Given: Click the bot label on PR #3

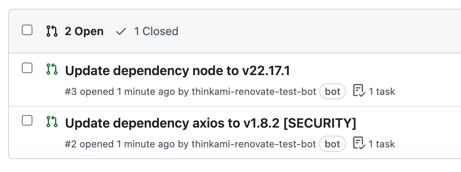Looking at the screenshot, I should point(333,92).
